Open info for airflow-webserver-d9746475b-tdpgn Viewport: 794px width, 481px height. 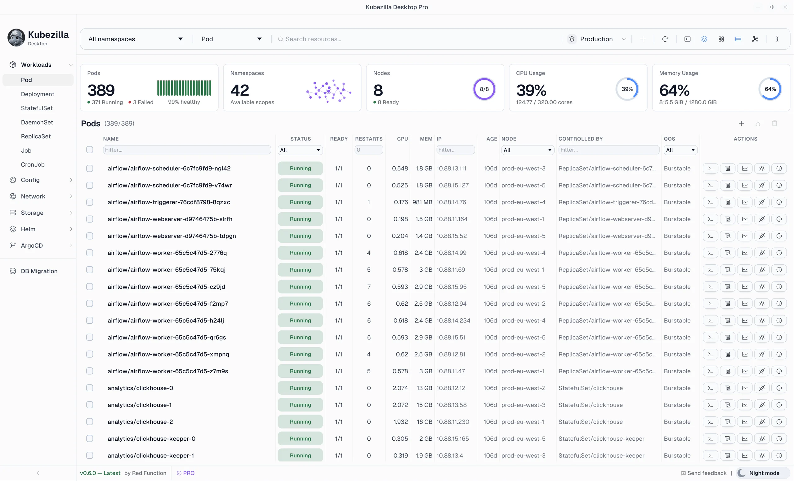(779, 236)
